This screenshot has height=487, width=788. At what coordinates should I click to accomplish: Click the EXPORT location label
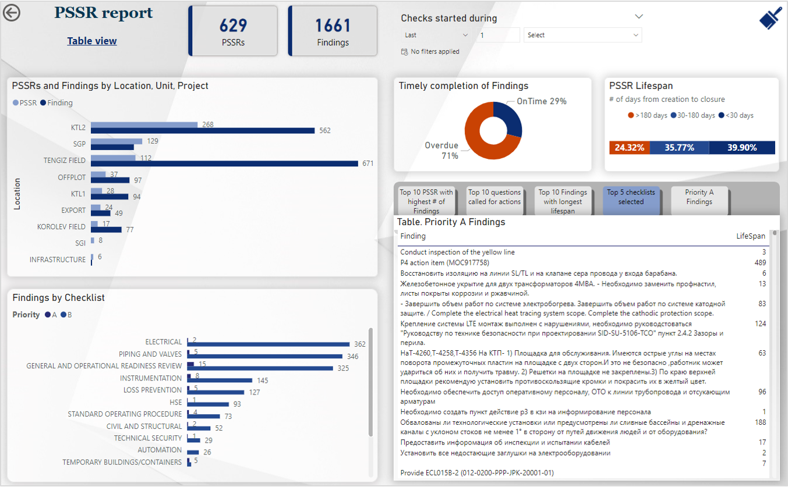click(73, 210)
